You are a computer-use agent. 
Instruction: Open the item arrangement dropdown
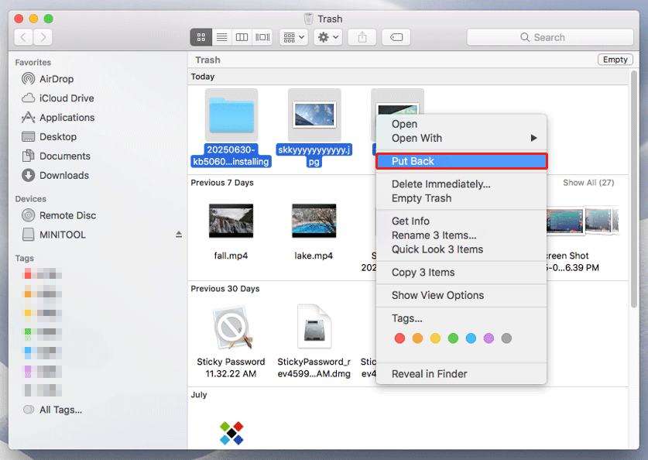(x=293, y=36)
